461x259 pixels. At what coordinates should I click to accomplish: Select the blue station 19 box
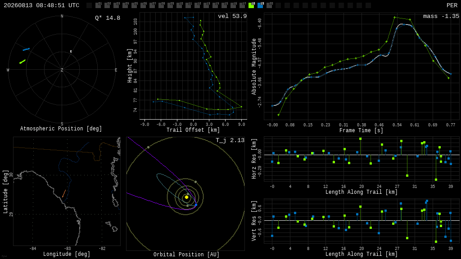(x=260, y=5)
